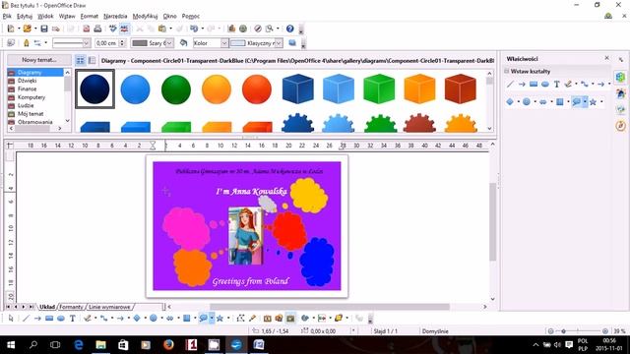Image resolution: width=630 pixels, height=354 pixels.
Task: Select the Komputery gallery theme
Action: 31,97
